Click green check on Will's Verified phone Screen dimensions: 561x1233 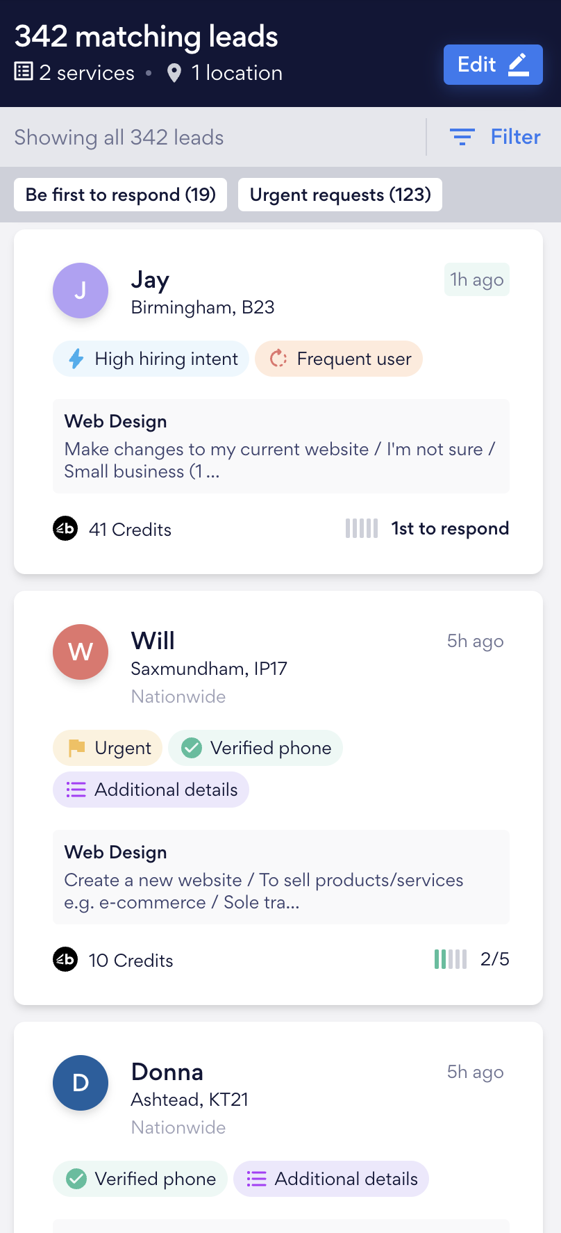coord(192,748)
